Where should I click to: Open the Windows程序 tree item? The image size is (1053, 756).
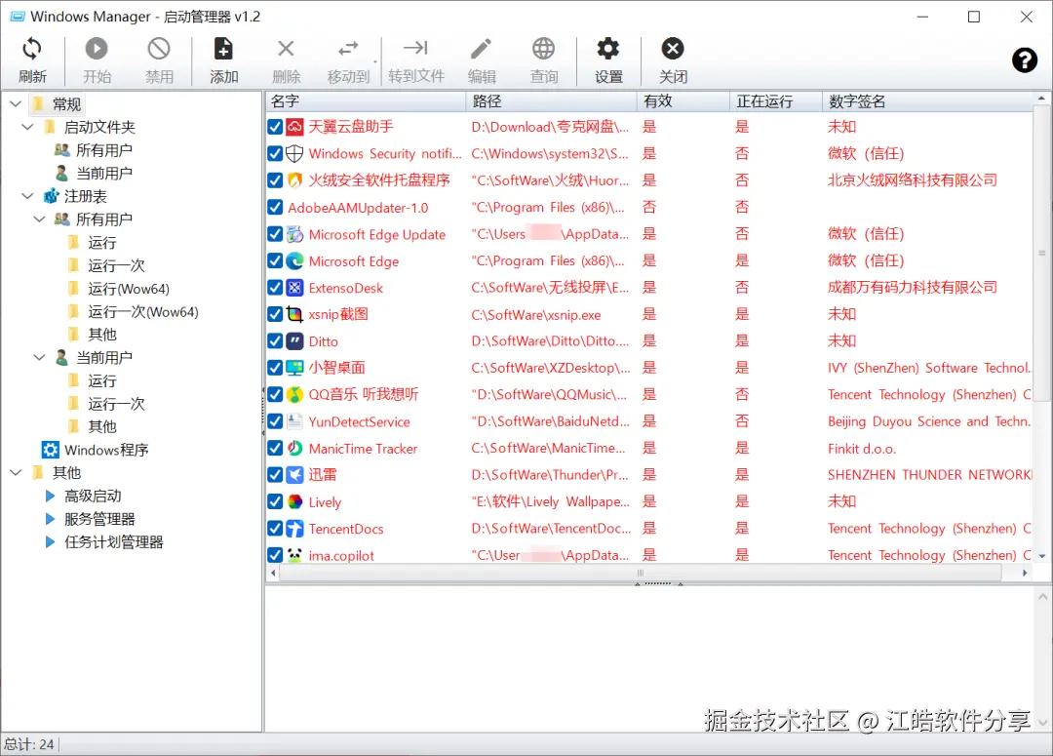click(106, 450)
